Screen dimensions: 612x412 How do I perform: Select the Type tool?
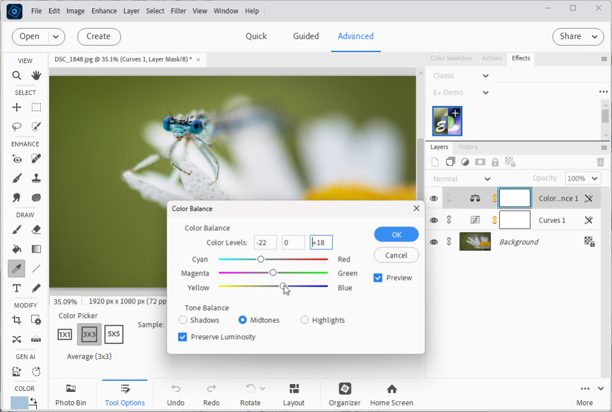16,288
